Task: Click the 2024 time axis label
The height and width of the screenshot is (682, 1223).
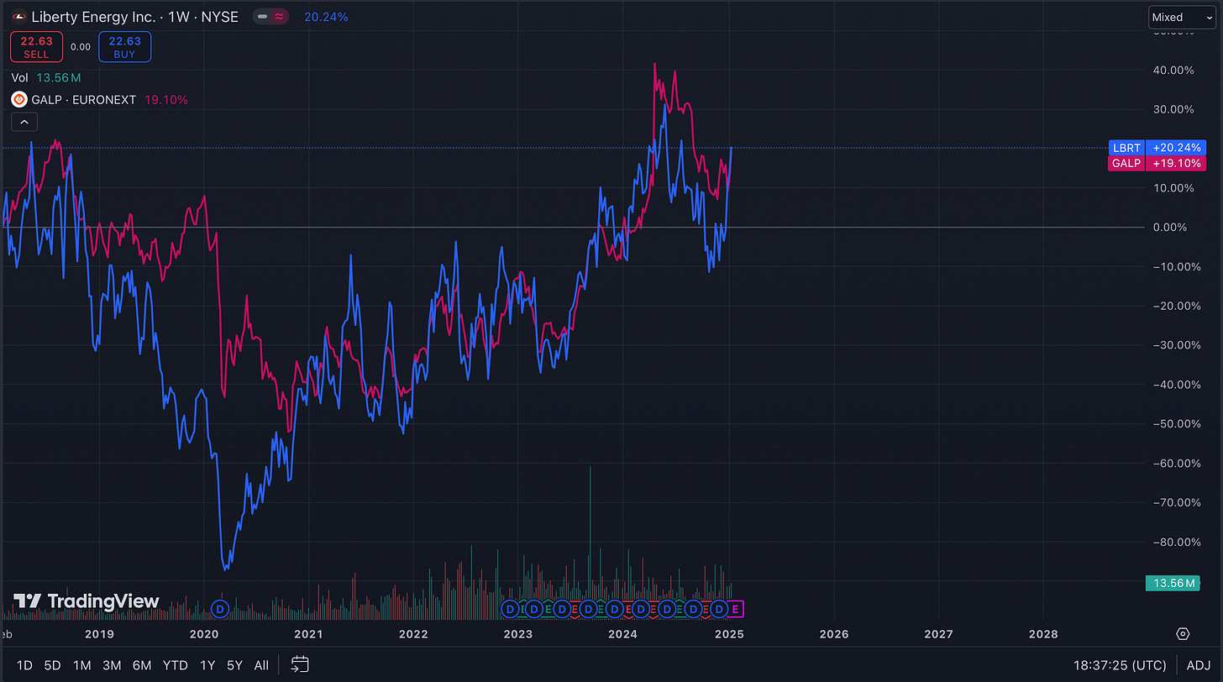Action: point(623,634)
